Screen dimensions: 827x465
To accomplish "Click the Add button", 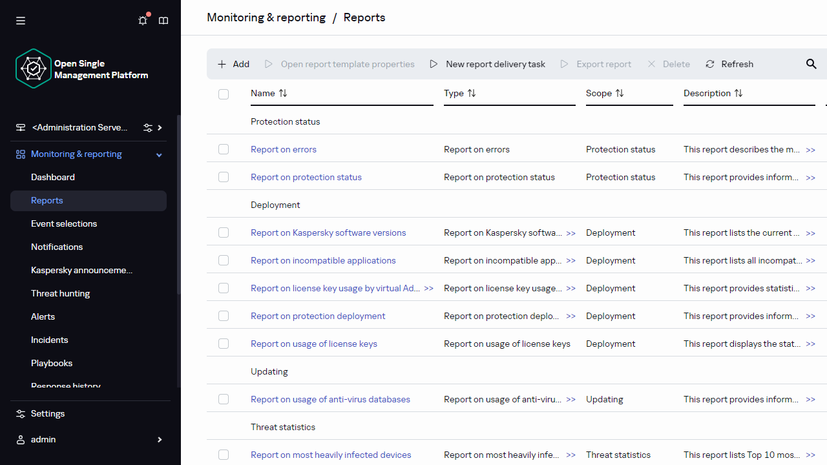I will tap(233, 64).
